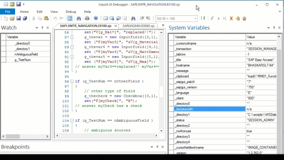The width and height of the screenshot is (284, 160).
Task: Toggle the highlighted window-layout toolbar button
Action: (x=70, y=18)
